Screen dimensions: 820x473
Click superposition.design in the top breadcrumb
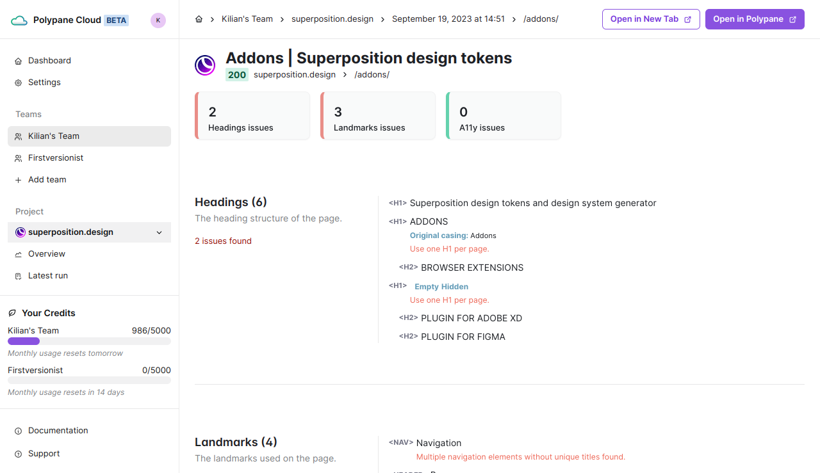[332, 19]
